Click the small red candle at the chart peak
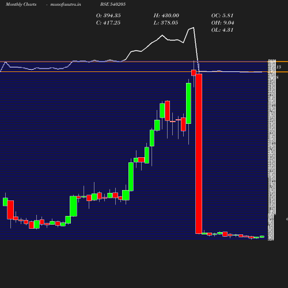 194,73
